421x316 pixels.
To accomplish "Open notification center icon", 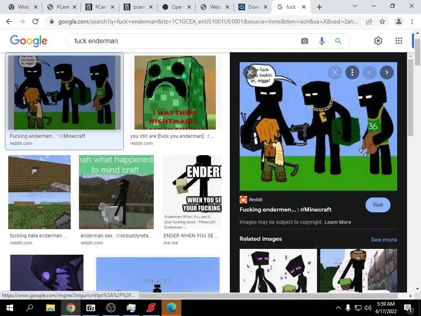I will pyautogui.click(x=407, y=308).
